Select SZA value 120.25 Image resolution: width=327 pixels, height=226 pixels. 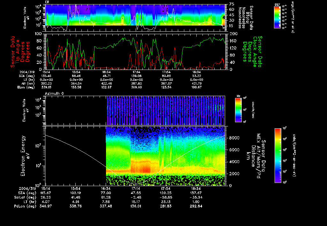click(166, 193)
